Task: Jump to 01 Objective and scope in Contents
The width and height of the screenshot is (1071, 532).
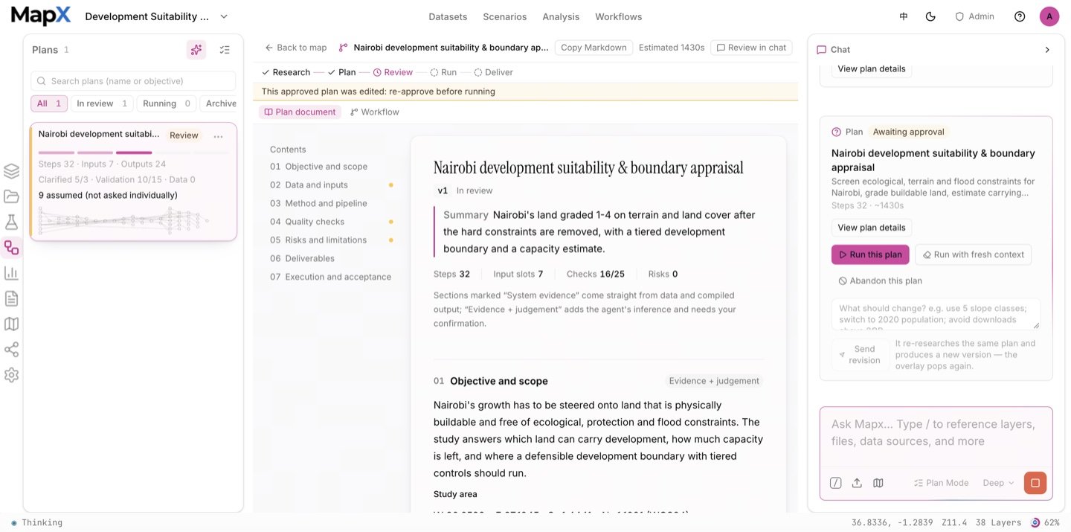Action: point(318,167)
